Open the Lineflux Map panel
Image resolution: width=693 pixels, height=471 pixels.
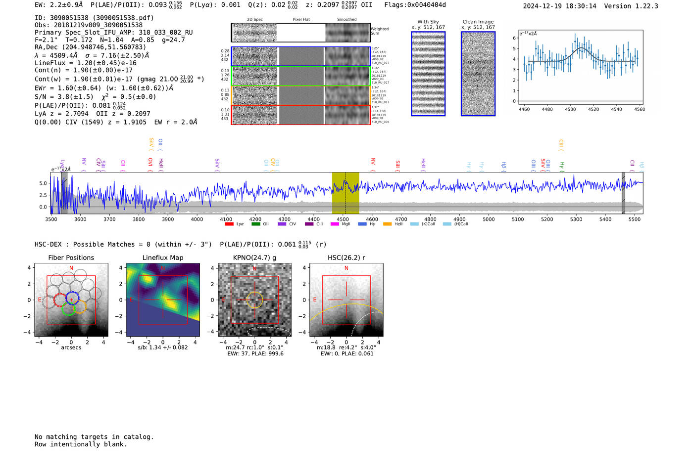click(163, 300)
